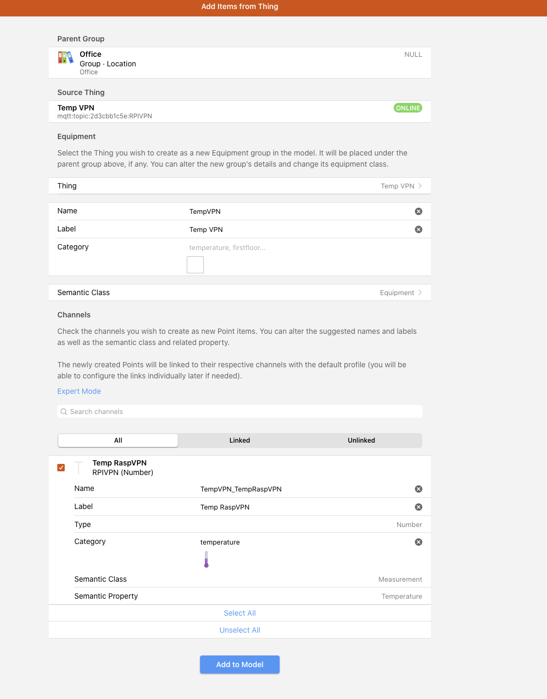Click the Office group binders icon

(x=66, y=57)
